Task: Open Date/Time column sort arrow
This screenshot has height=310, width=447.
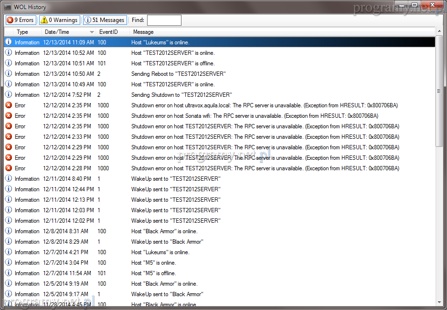Action: (x=92, y=32)
